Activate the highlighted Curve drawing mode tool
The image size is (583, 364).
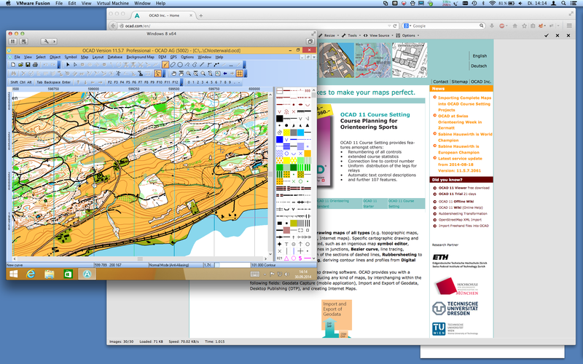165,65
